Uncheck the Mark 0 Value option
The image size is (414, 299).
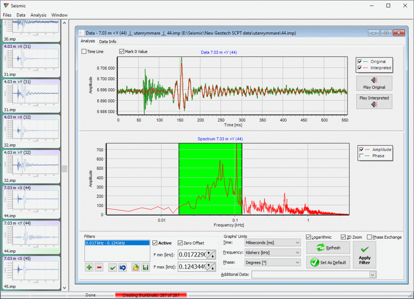(122, 51)
